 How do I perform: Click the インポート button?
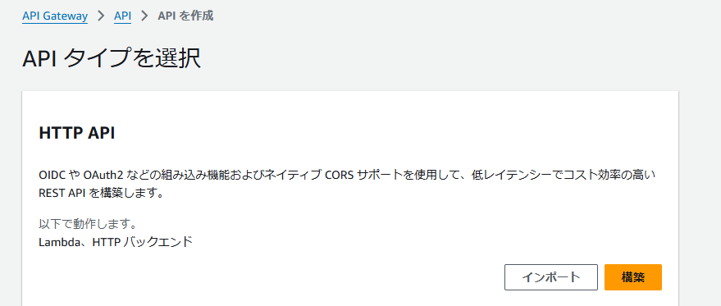[x=551, y=277]
